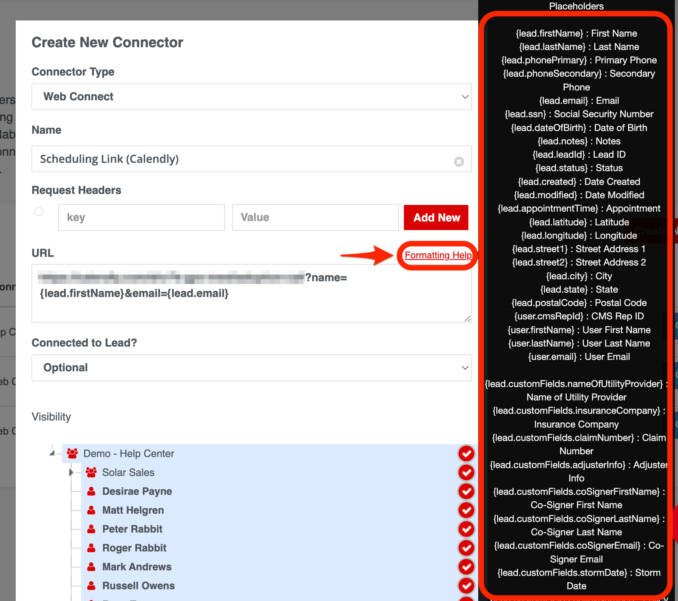Open the Connected to Lead dropdown
Image resolution: width=678 pixels, height=601 pixels.
coord(251,368)
